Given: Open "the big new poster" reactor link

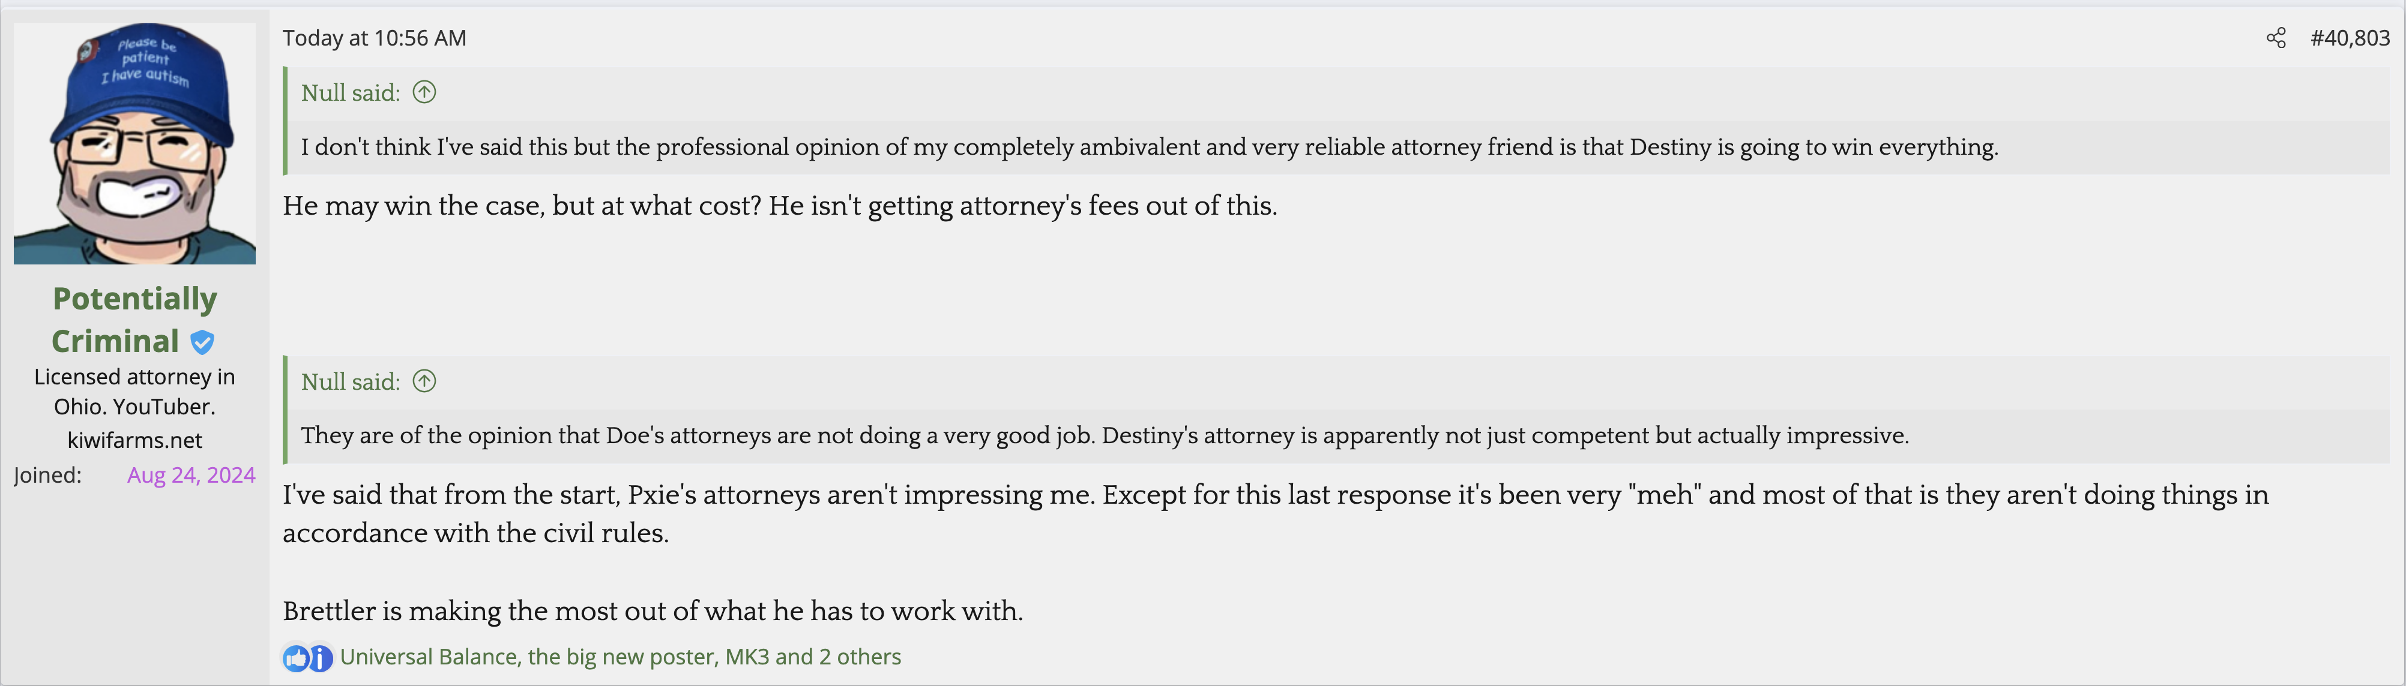Looking at the screenshot, I should (x=622, y=657).
